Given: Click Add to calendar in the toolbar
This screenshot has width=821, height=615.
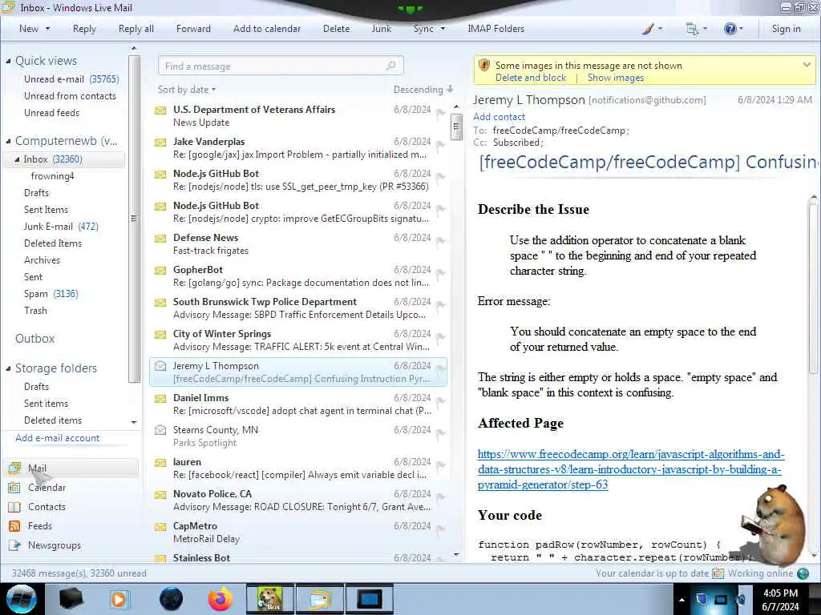Looking at the screenshot, I should 267,29.
